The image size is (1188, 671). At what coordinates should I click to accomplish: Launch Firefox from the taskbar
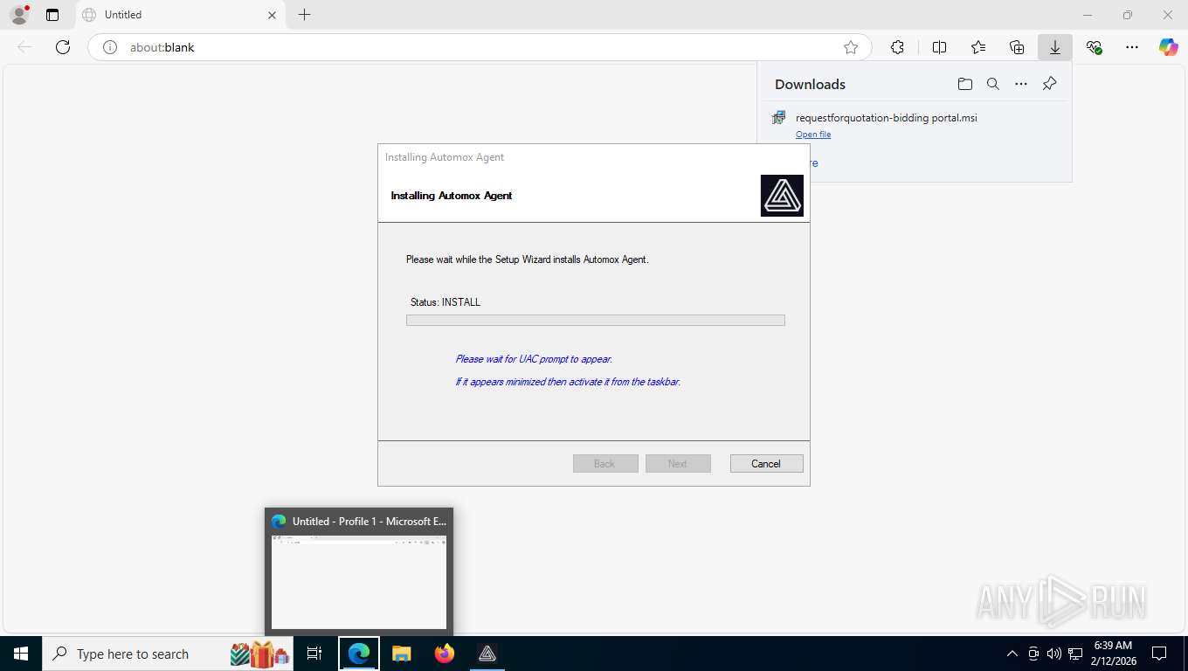coord(445,654)
